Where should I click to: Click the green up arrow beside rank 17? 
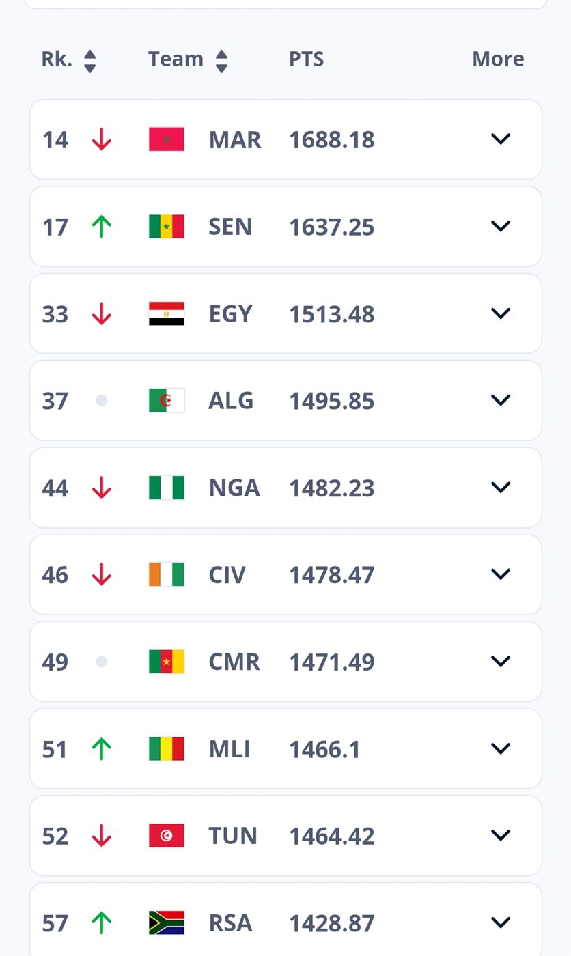coord(102,227)
